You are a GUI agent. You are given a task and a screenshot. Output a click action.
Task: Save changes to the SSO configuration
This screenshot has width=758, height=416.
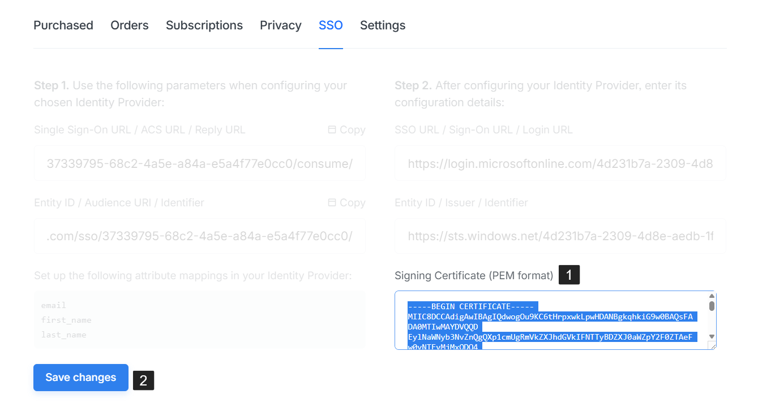(x=81, y=378)
